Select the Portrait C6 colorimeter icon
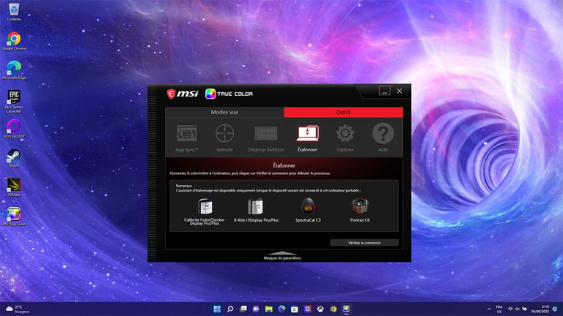This screenshot has width=563, height=316. click(360, 206)
